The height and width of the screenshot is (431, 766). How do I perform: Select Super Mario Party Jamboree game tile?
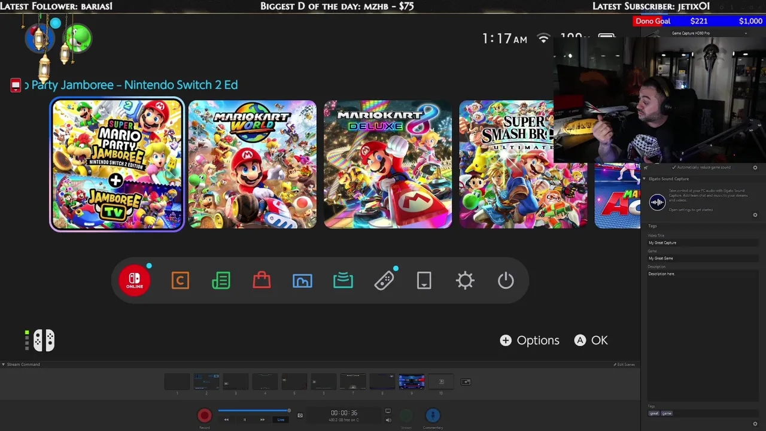[x=117, y=164]
